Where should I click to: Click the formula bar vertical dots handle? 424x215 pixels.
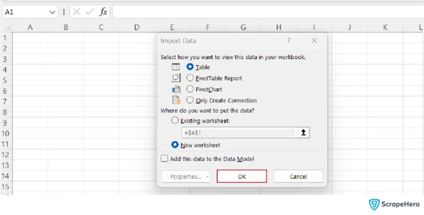64,12
